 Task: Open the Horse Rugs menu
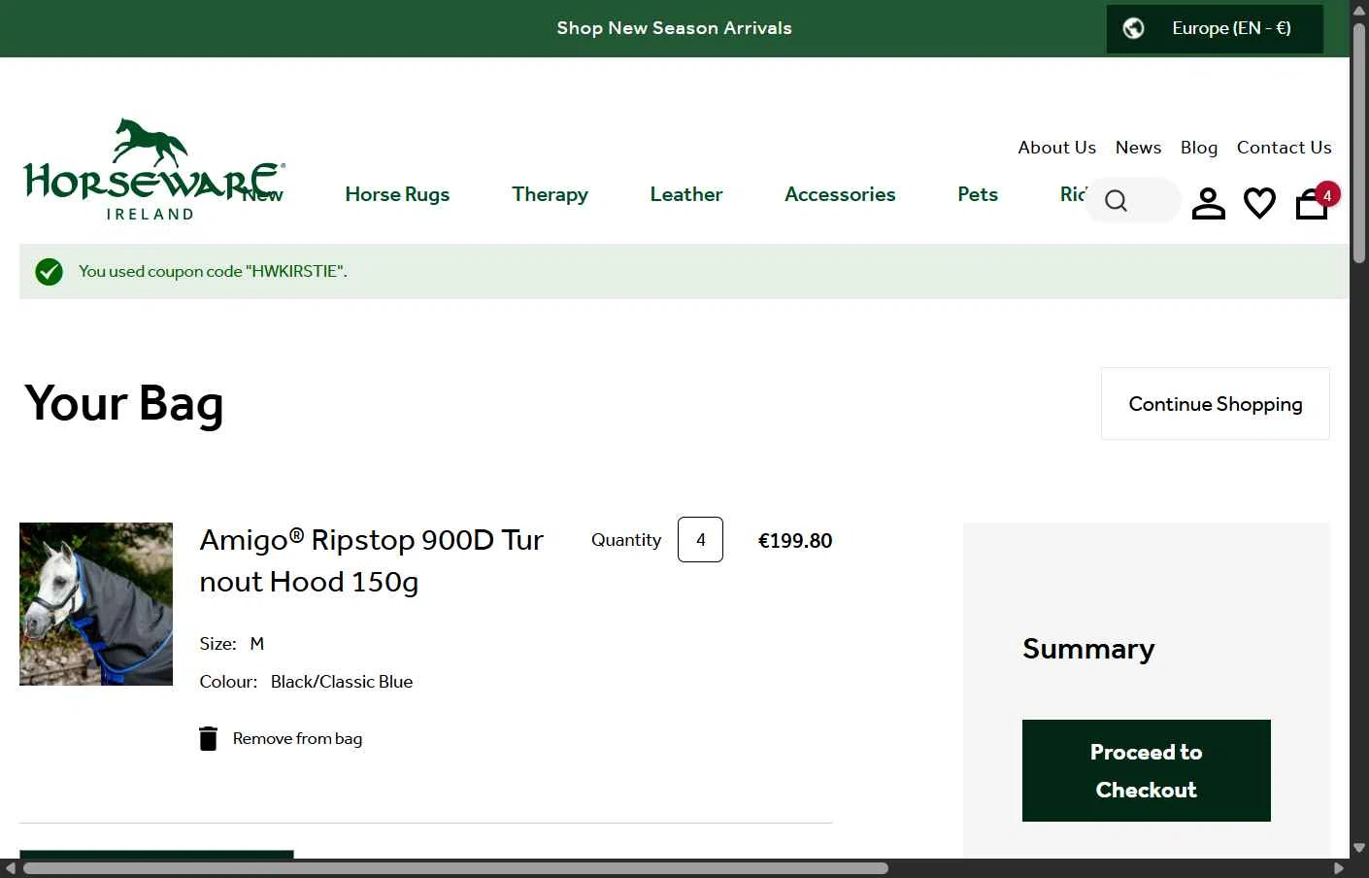tap(397, 194)
